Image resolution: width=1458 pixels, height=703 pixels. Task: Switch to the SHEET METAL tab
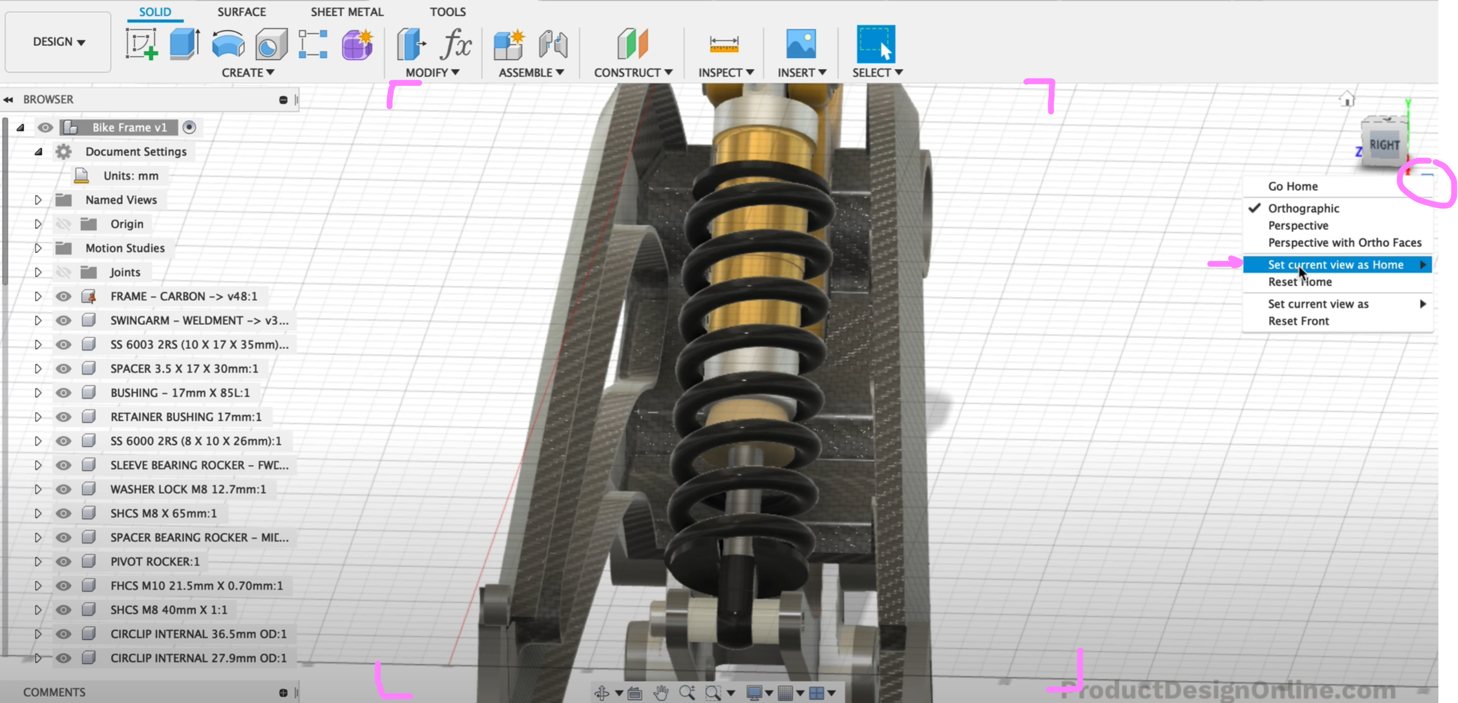pyautogui.click(x=346, y=11)
